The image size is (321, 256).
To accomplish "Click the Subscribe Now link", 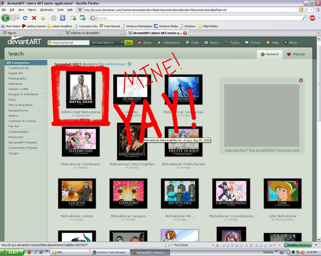I will click(x=235, y=150).
